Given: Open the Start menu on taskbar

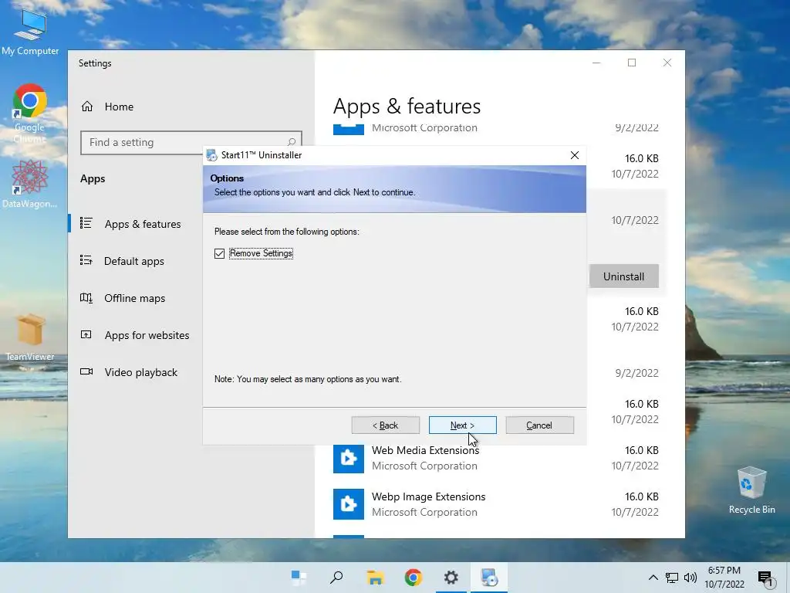Looking at the screenshot, I should pyautogui.click(x=299, y=578).
